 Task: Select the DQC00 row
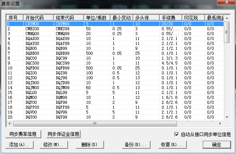pos(115,58)
